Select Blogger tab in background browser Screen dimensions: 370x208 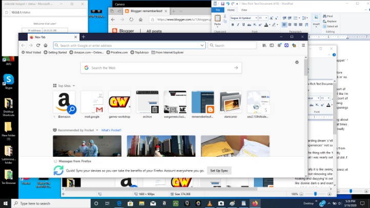pyautogui.click(x=146, y=11)
